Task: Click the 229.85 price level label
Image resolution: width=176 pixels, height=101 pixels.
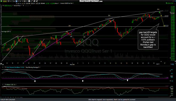Action: (x=166, y=16)
